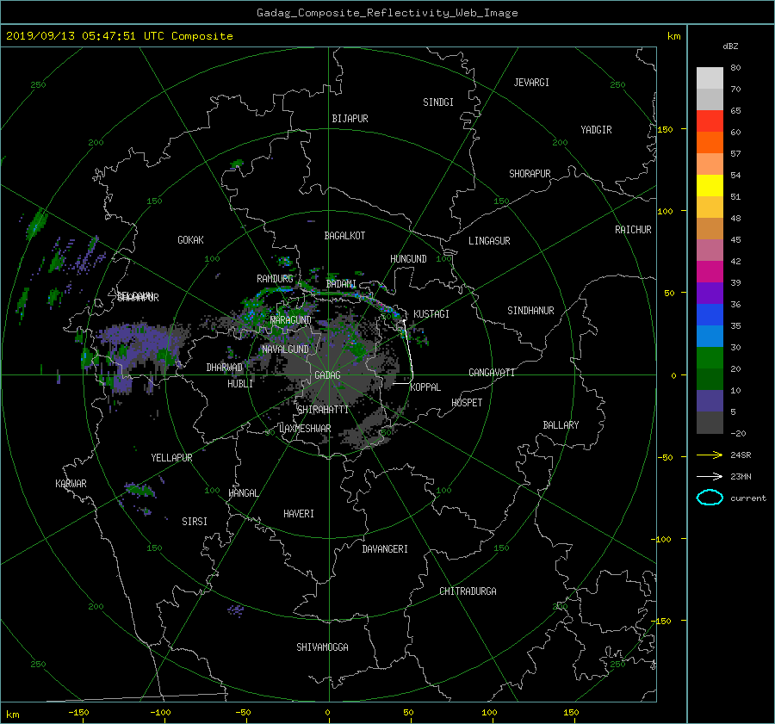Image resolution: width=775 pixels, height=724 pixels.
Task: Click the HOSPET city label
Action: 467,403
